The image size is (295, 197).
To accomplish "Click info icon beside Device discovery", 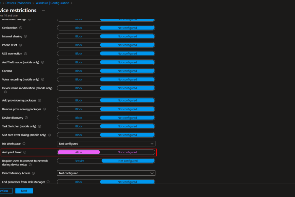I will (x=27, y=118).
